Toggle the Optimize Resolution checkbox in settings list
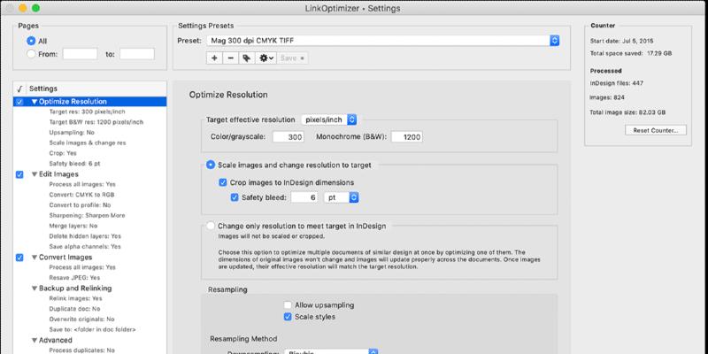This screenshot has height=354, width=708. point(19,102)
